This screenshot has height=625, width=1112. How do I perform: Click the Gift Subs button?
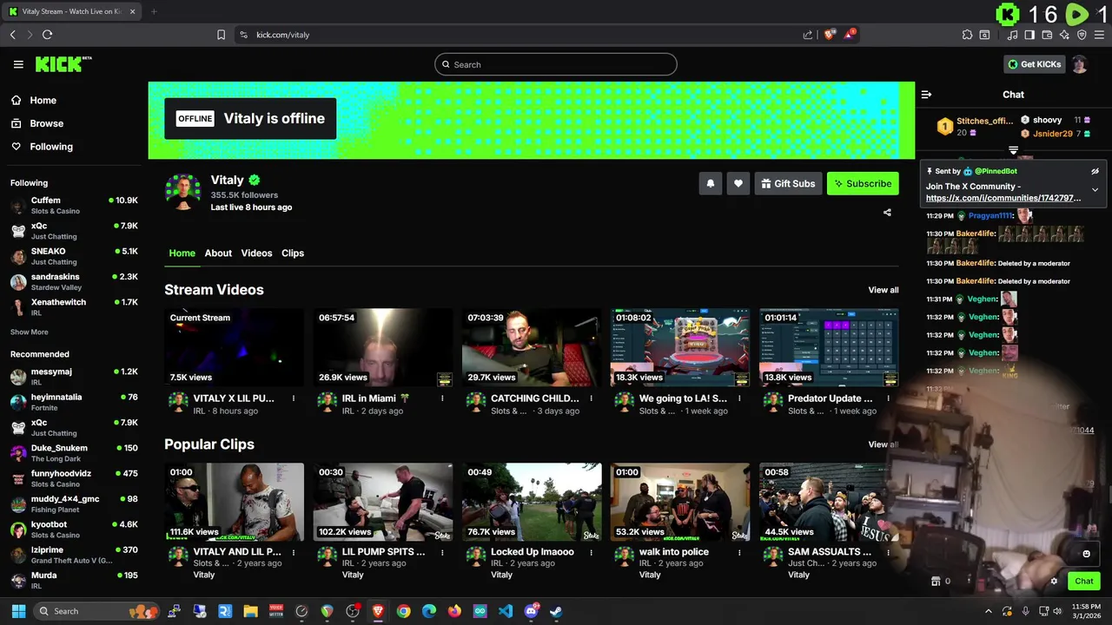pyautogui.click(x=788, y=183)
